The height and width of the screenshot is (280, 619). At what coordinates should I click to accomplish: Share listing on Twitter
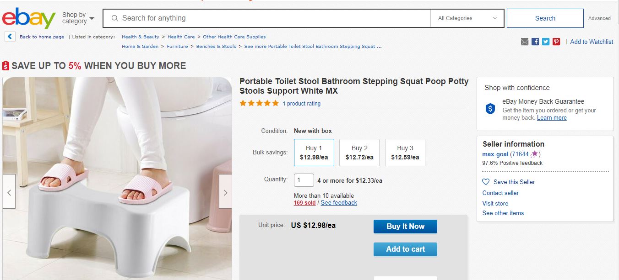pos(546,42)
